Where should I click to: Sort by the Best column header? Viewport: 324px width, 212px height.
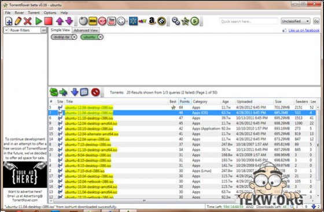pos(173,102)
